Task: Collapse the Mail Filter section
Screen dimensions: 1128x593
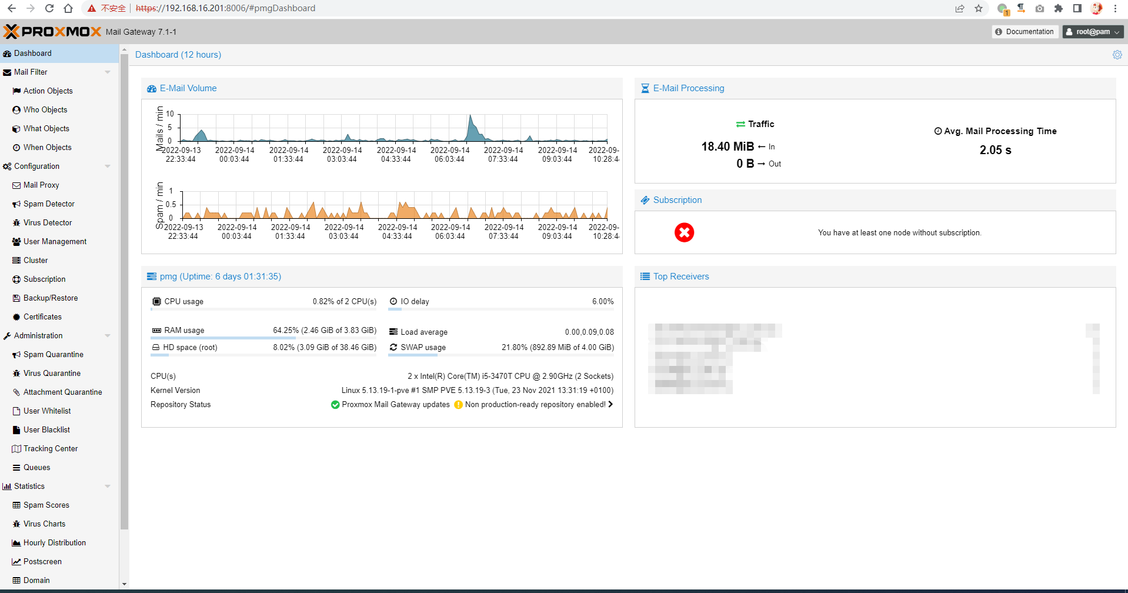Action: coord(107,72)
